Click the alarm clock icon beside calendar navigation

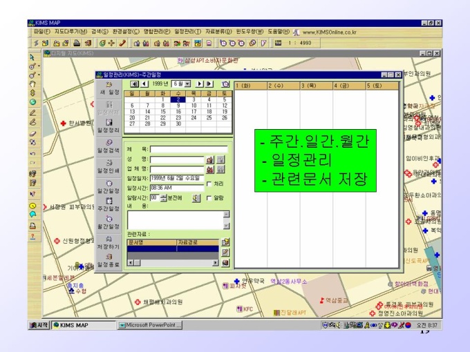point(225,84)
